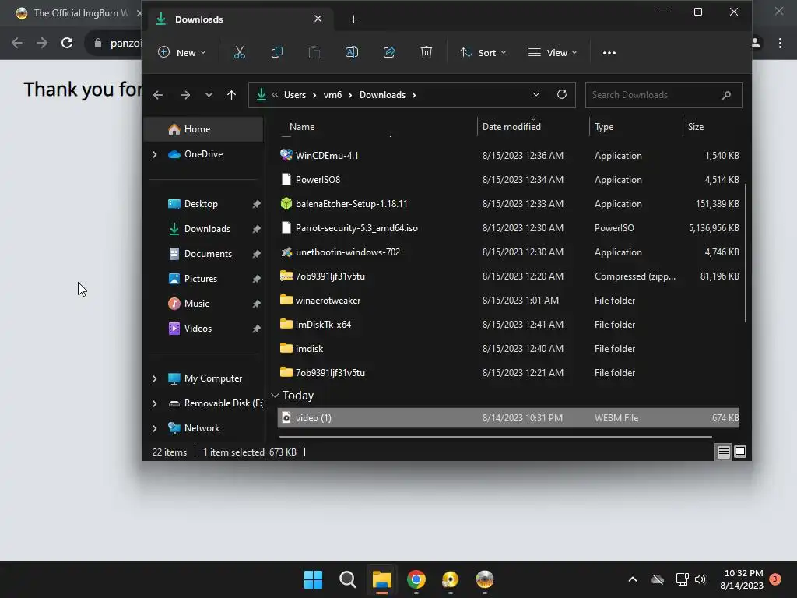Collapse the Today group
This screenshot has height=598, width=797.
tap(276, 395)
